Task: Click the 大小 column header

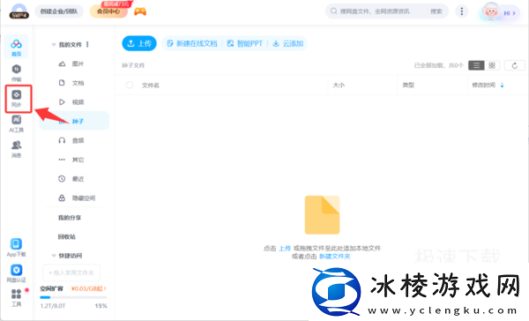Action: 339,85
